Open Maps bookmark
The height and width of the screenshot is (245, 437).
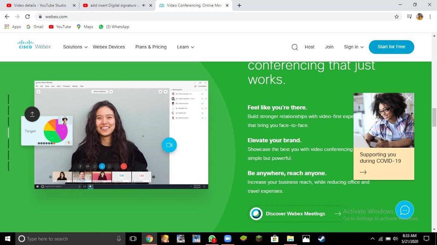click(x=85, y=27)
